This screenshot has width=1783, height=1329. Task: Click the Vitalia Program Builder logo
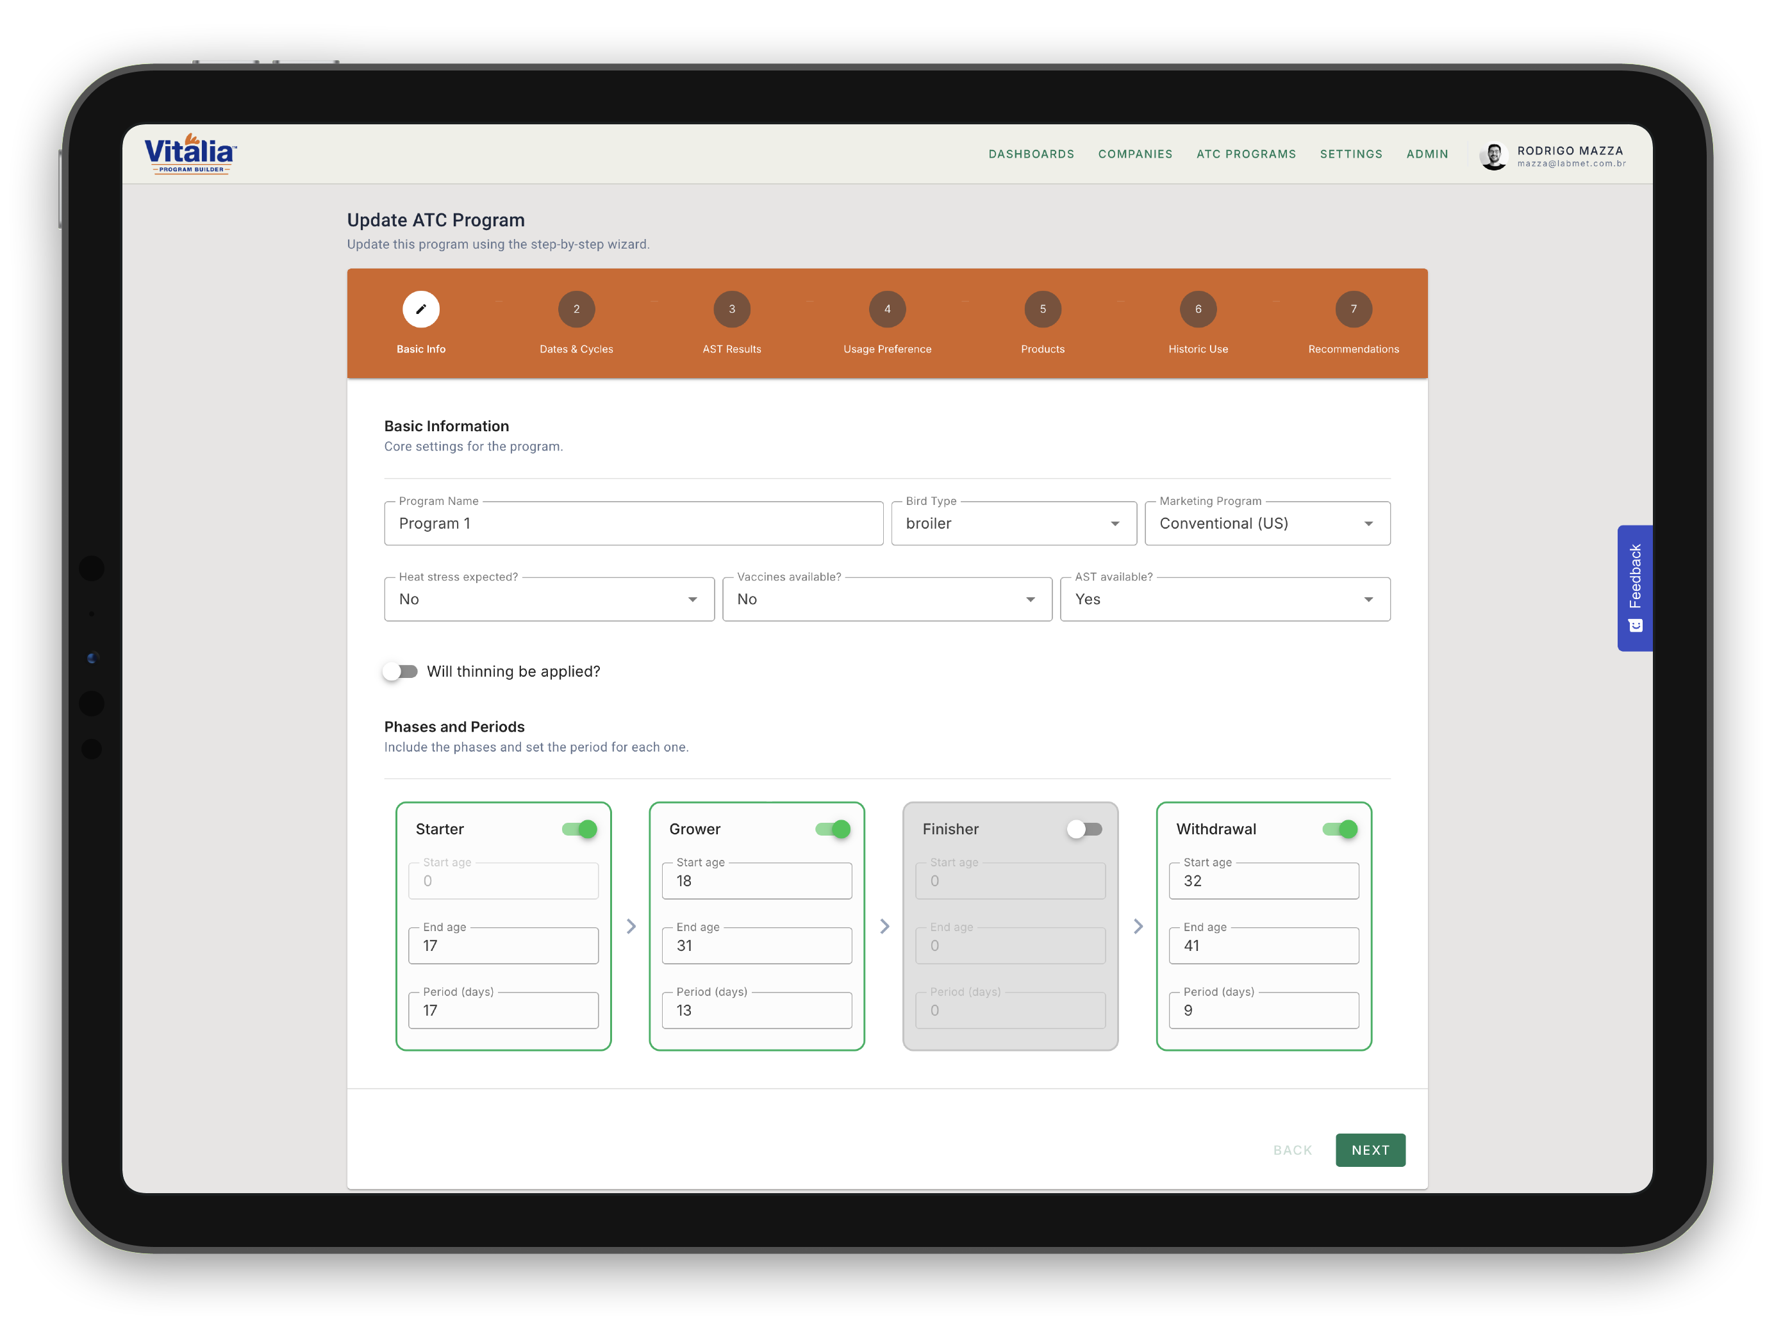pyautogui.click(x=190, y=154)
